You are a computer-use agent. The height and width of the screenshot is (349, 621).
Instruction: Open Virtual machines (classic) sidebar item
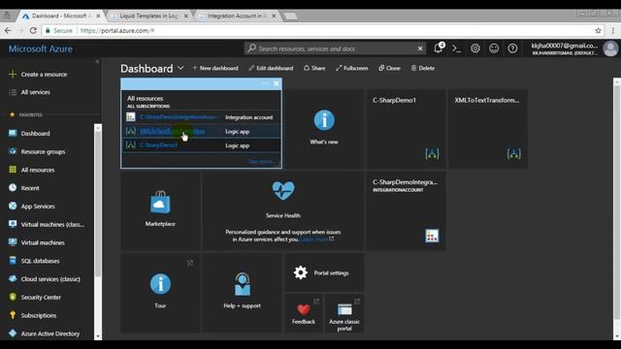click(x=52, y=224)
